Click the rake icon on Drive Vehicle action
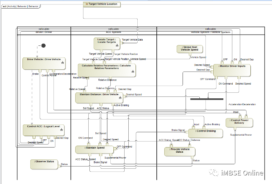Image resolution: width=272 pixels, height=184 pixels. point(62,63)
